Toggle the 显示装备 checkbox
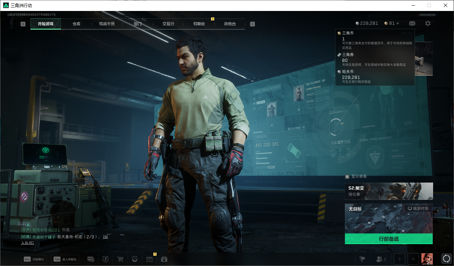 tap(347, 176)
